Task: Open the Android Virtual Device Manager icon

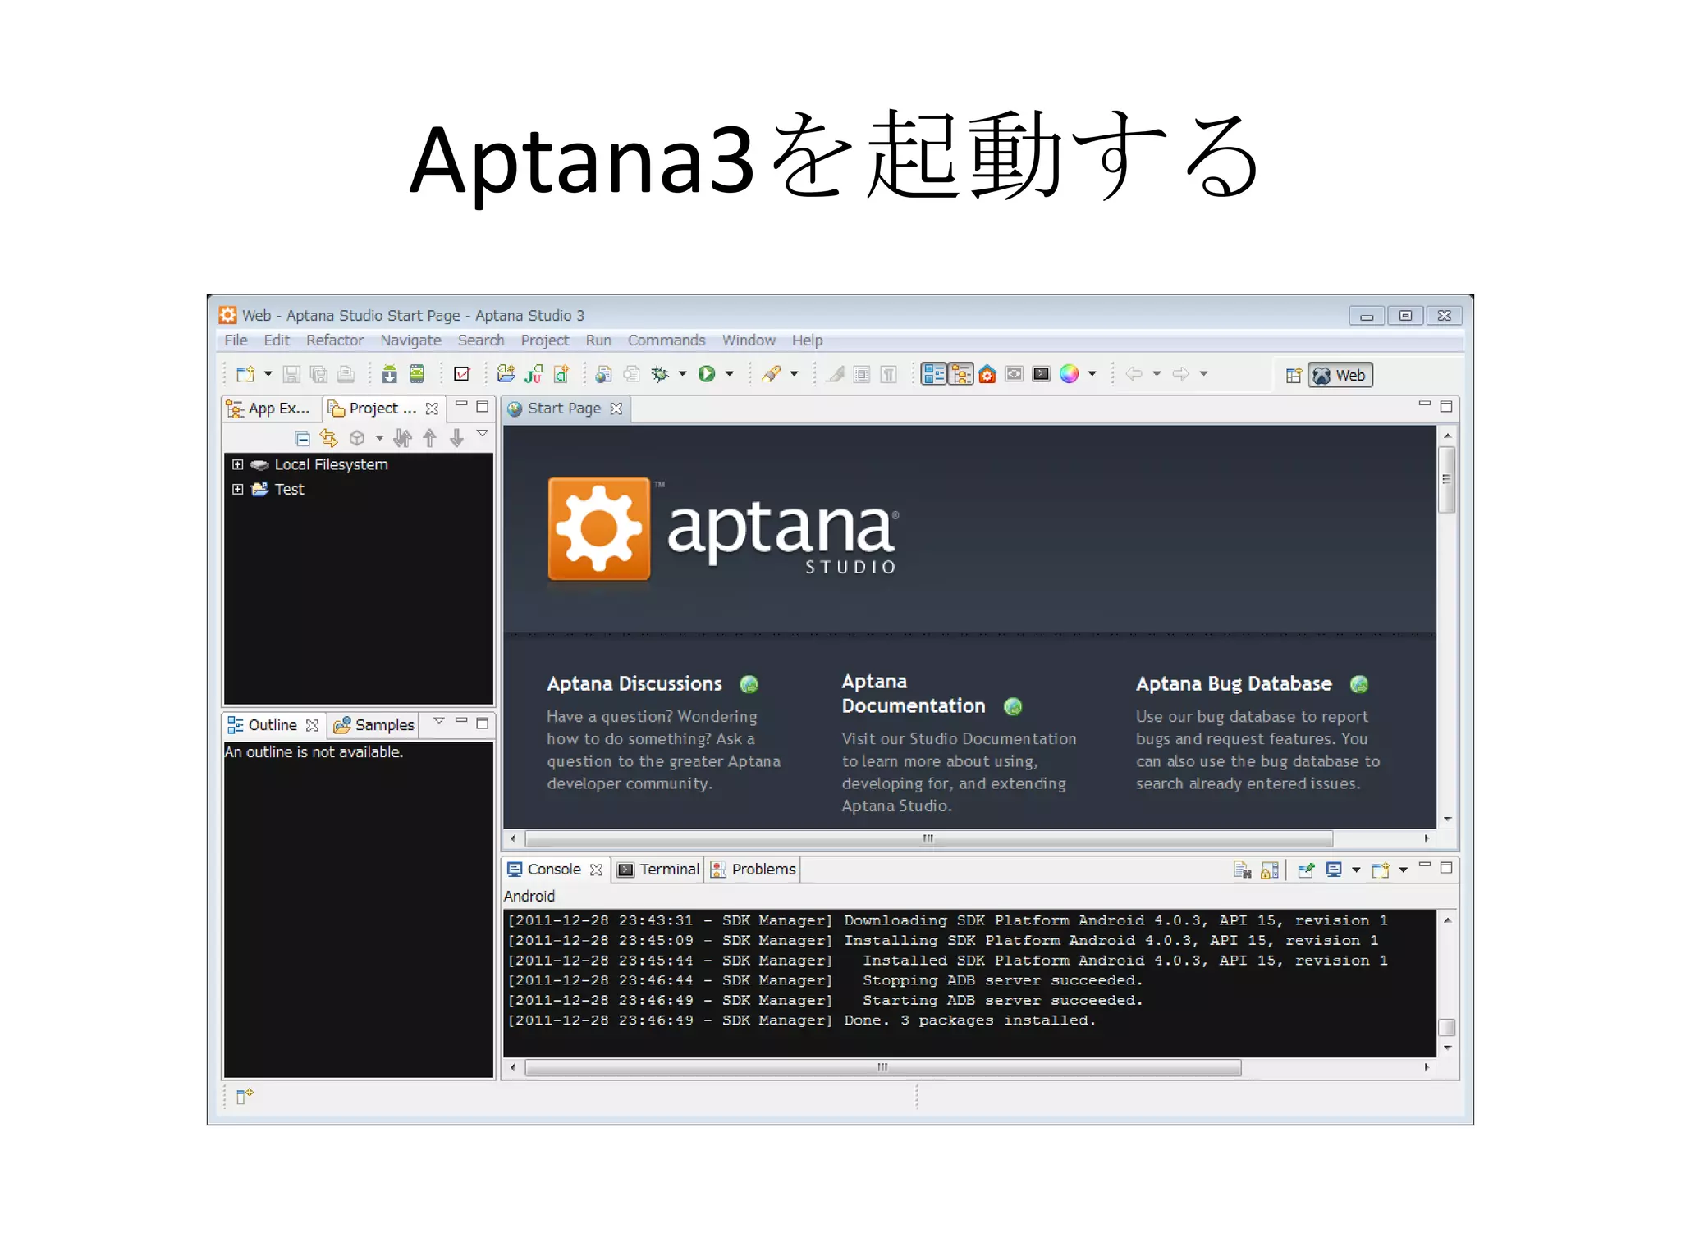Action: point(417,374)
